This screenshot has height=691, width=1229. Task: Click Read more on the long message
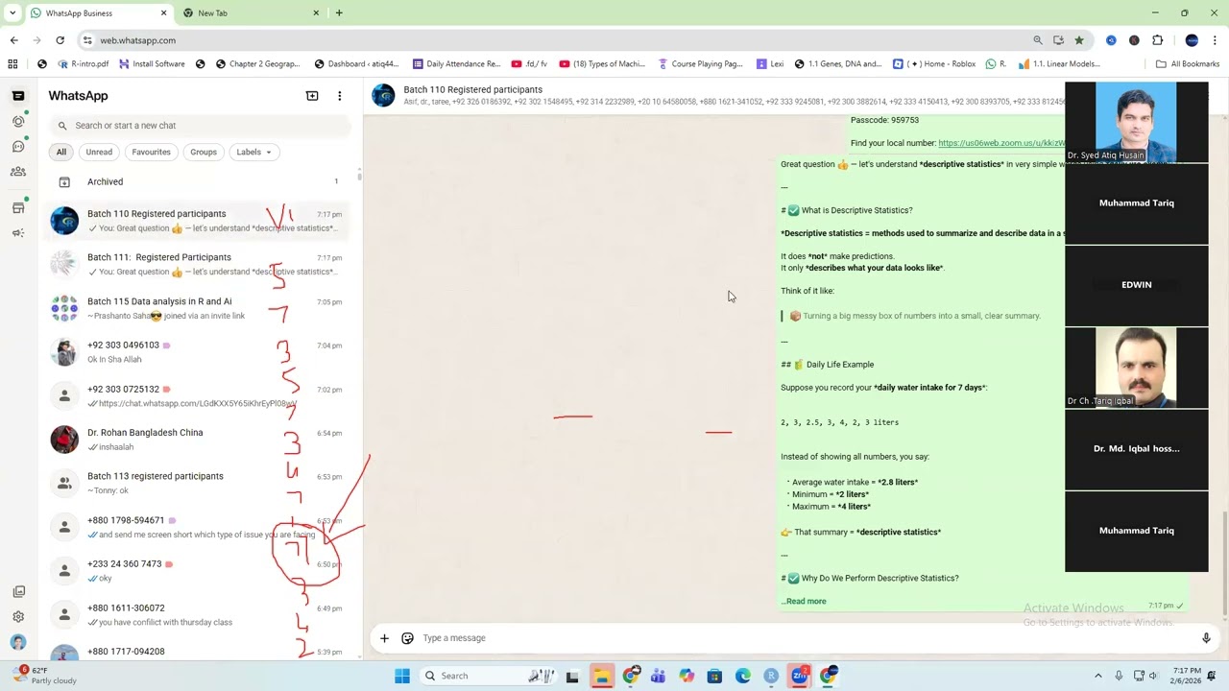click(x=806, y=602)
